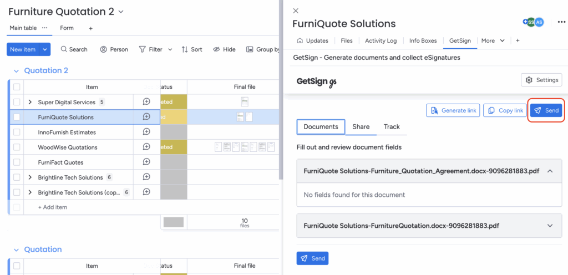Image resolution: width=568 pixels, height=275 pixels.
Task: Click the status cell for InnoFurnish Estimates
Action: [x=174, y=132]
